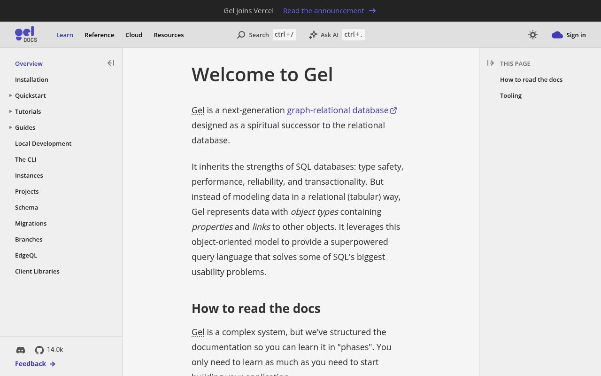The width and height of the screenshot is (601, 376).
Task: Click the search magnifier icon
Action: (241, 35)
